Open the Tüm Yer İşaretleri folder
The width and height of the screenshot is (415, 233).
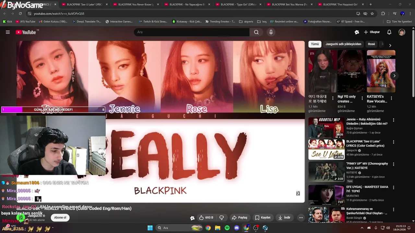point(399,22)
